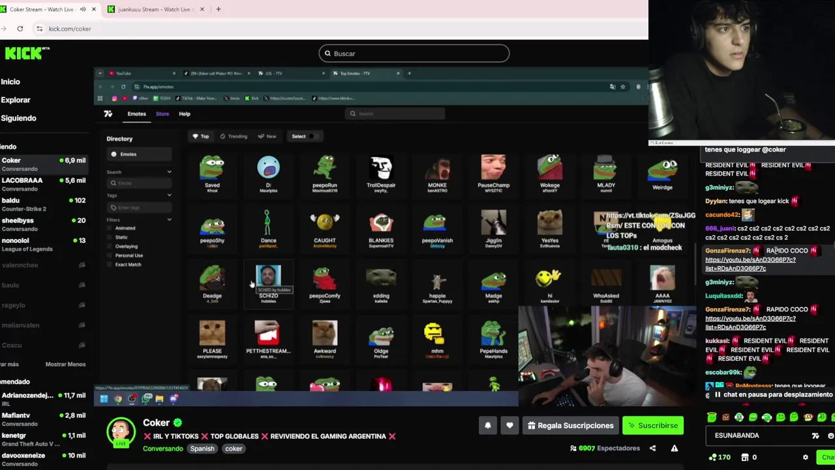Collapse the Tags section chevron

169,195
